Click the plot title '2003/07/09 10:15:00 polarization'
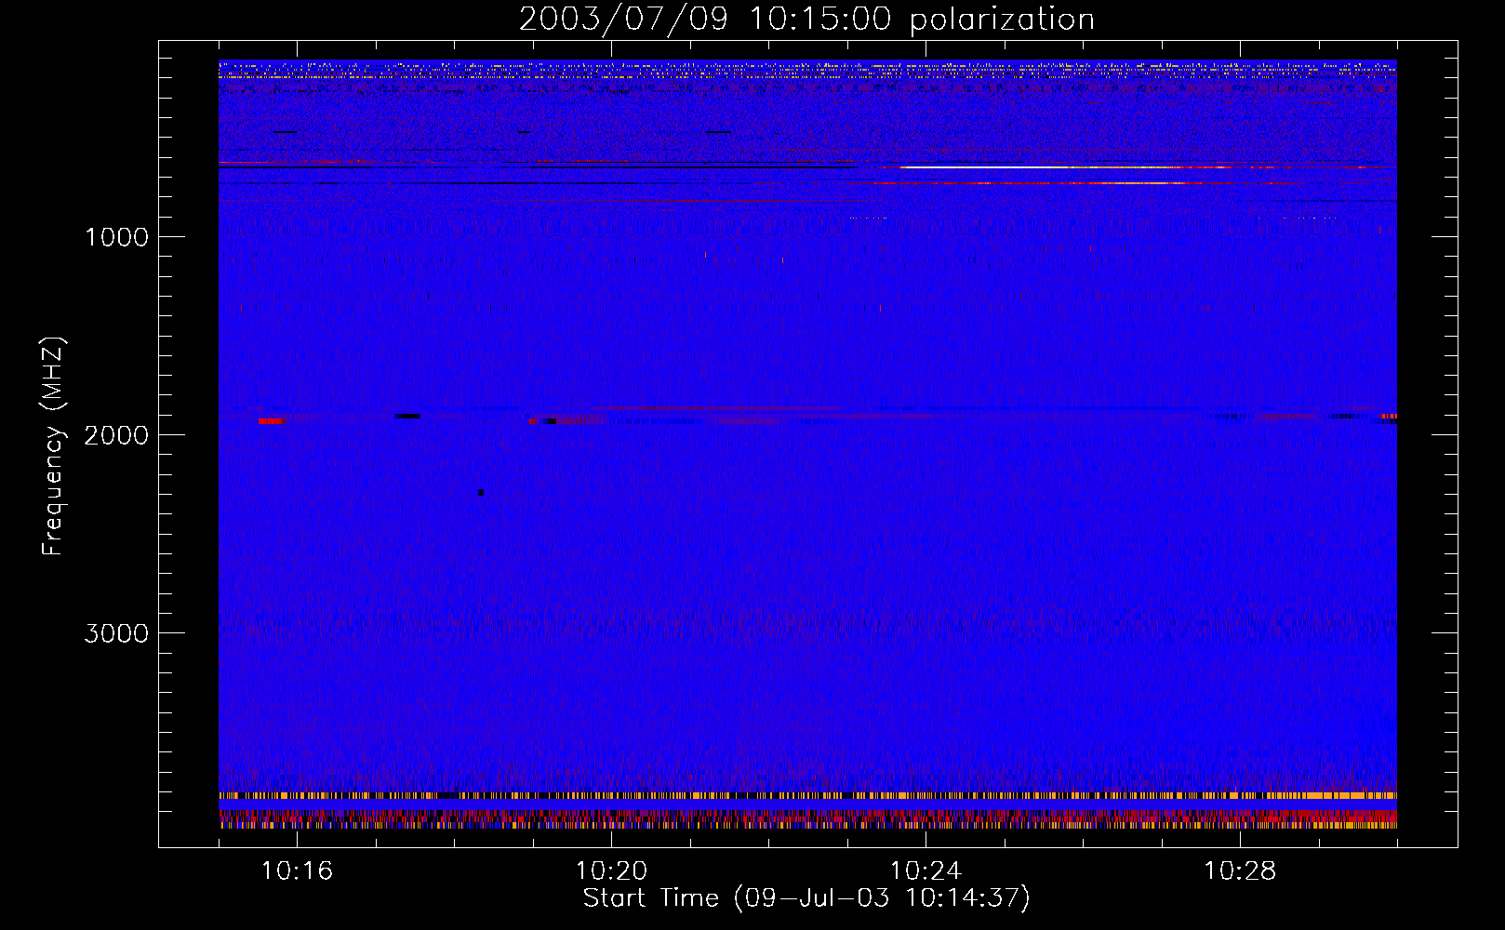This screenshot has height=930, width=1505. (x=806, y=20)
